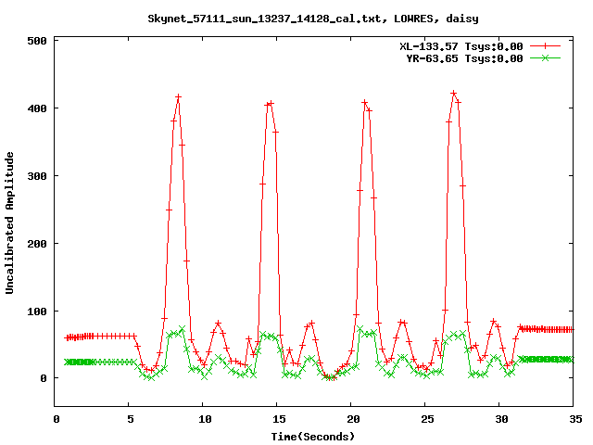Screen dimensions: 593x445
Task: Click the 20 tick label on x-axis
Action: [353, 419]
